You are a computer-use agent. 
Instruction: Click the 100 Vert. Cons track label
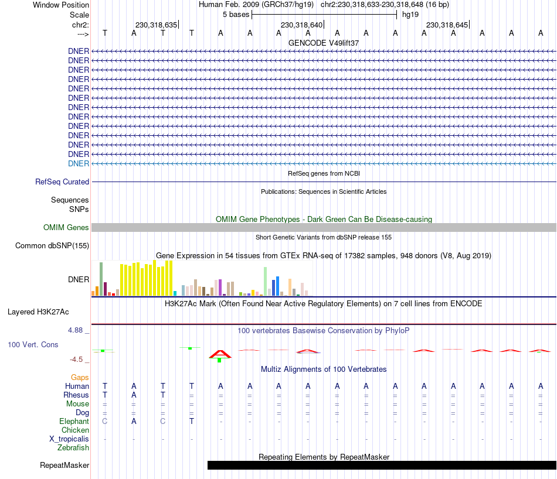pyautogui.click(x=33, y=344)
